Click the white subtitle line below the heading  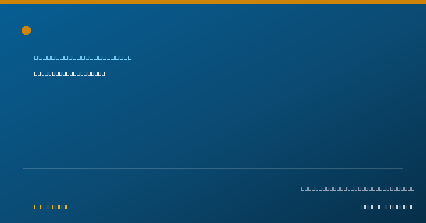[x=70, y=74]
